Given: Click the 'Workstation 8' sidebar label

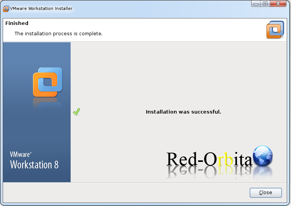Looking at the screenshot, I should pyautogui.click(x=34, y=165).
